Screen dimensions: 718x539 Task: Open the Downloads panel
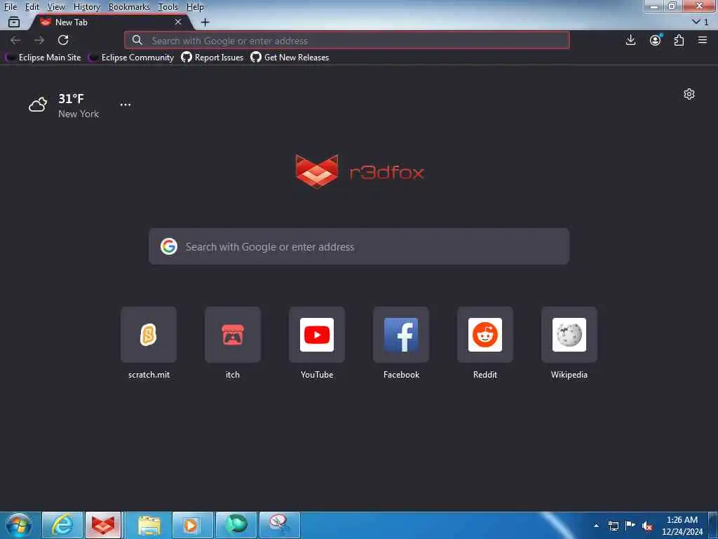click(630, 40)
